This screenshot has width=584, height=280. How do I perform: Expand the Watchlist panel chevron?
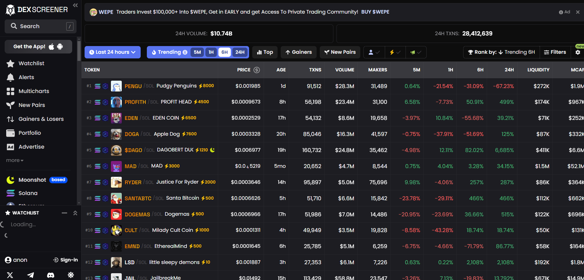(75, 213)
